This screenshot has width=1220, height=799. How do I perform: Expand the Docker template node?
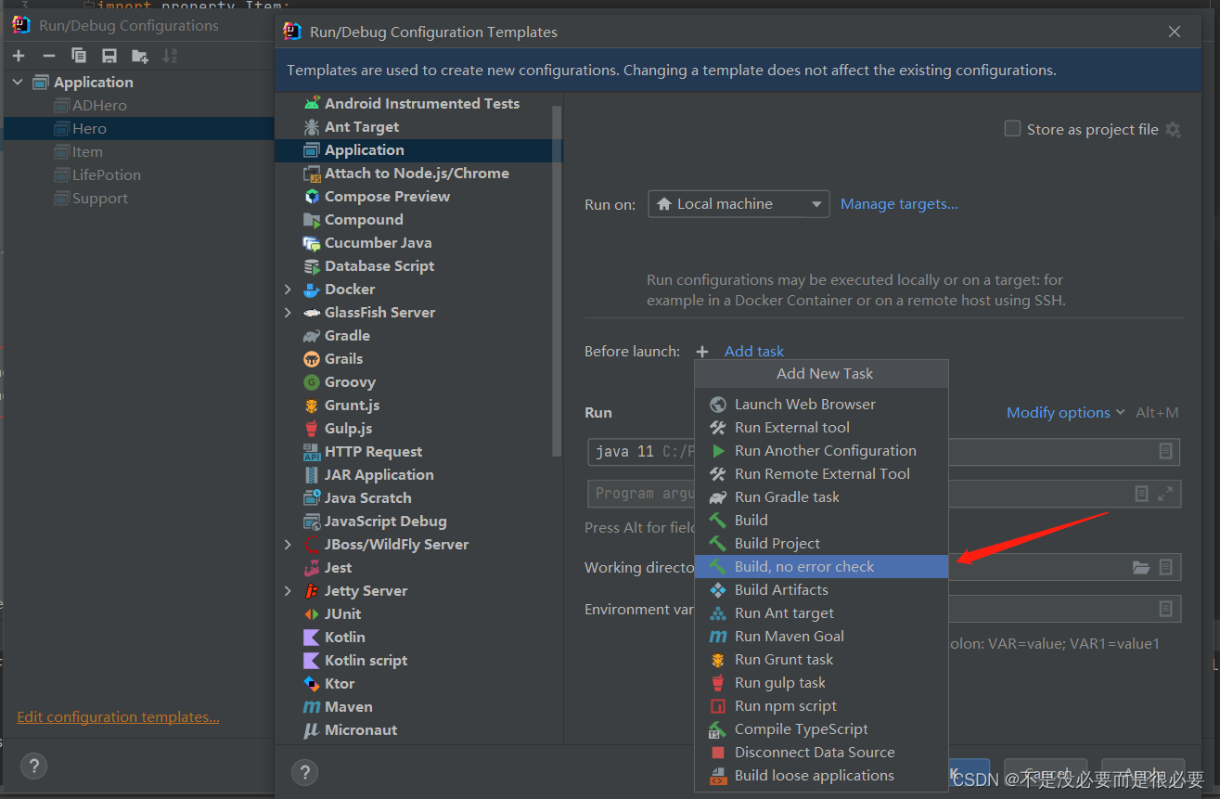pos(289,290)
